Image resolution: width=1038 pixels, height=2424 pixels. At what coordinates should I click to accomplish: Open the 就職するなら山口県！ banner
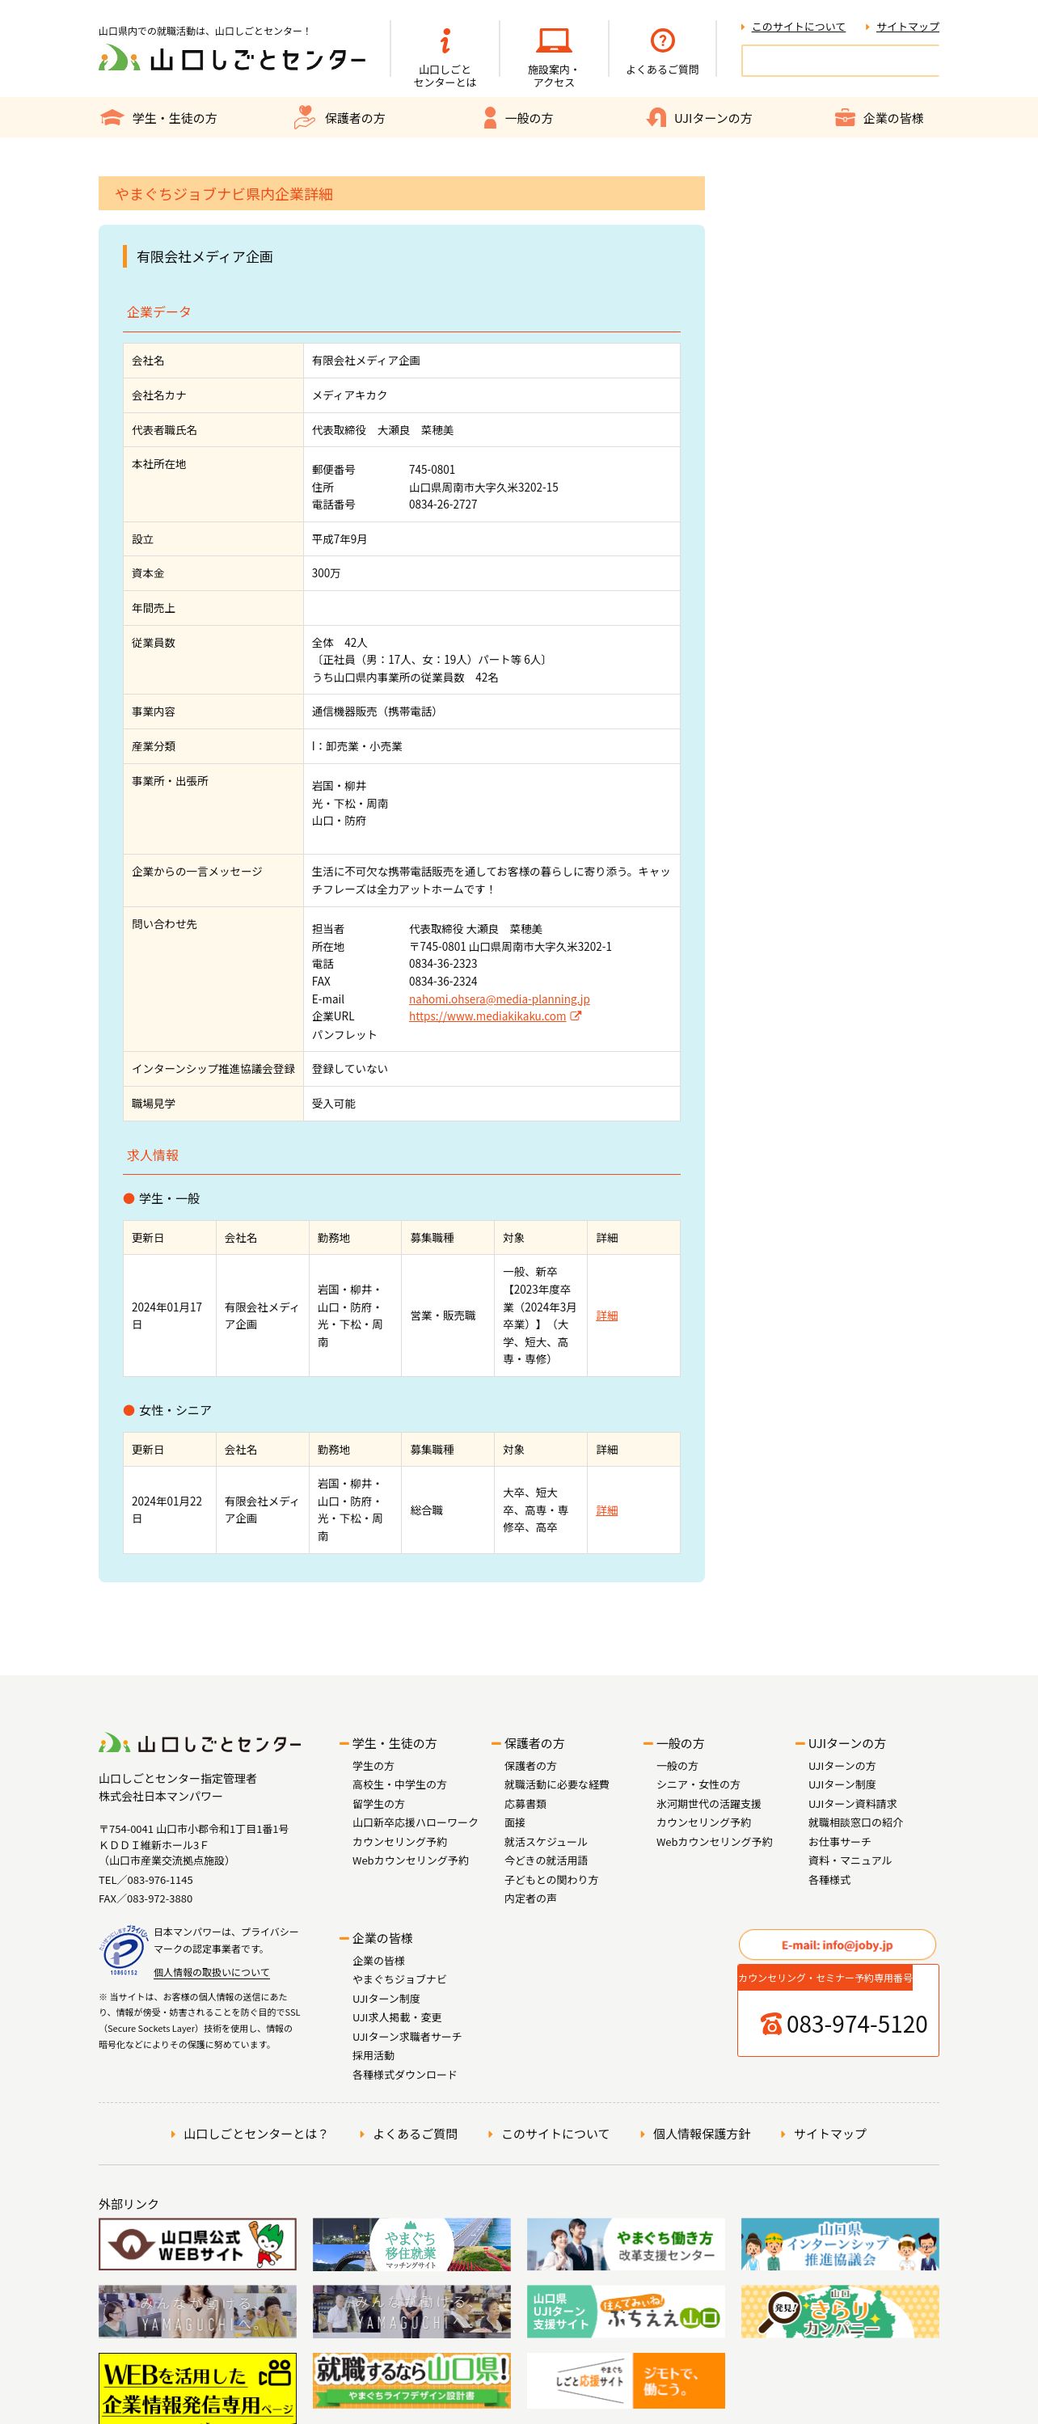coord(411,2380)
